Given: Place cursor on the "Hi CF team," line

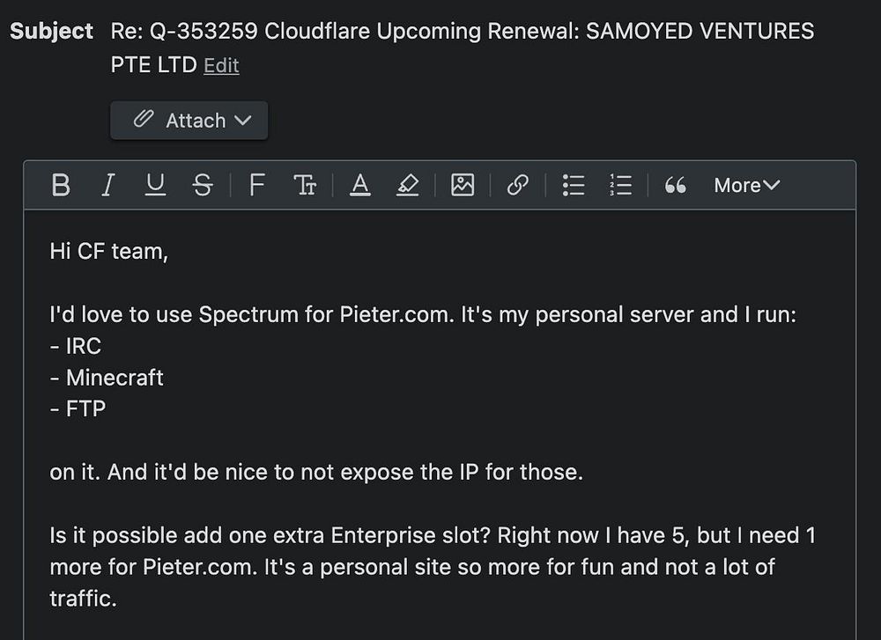Looking at the screenshot, I should 108,251.
